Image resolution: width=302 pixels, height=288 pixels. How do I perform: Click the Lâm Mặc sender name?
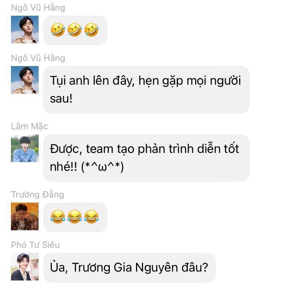30,126
